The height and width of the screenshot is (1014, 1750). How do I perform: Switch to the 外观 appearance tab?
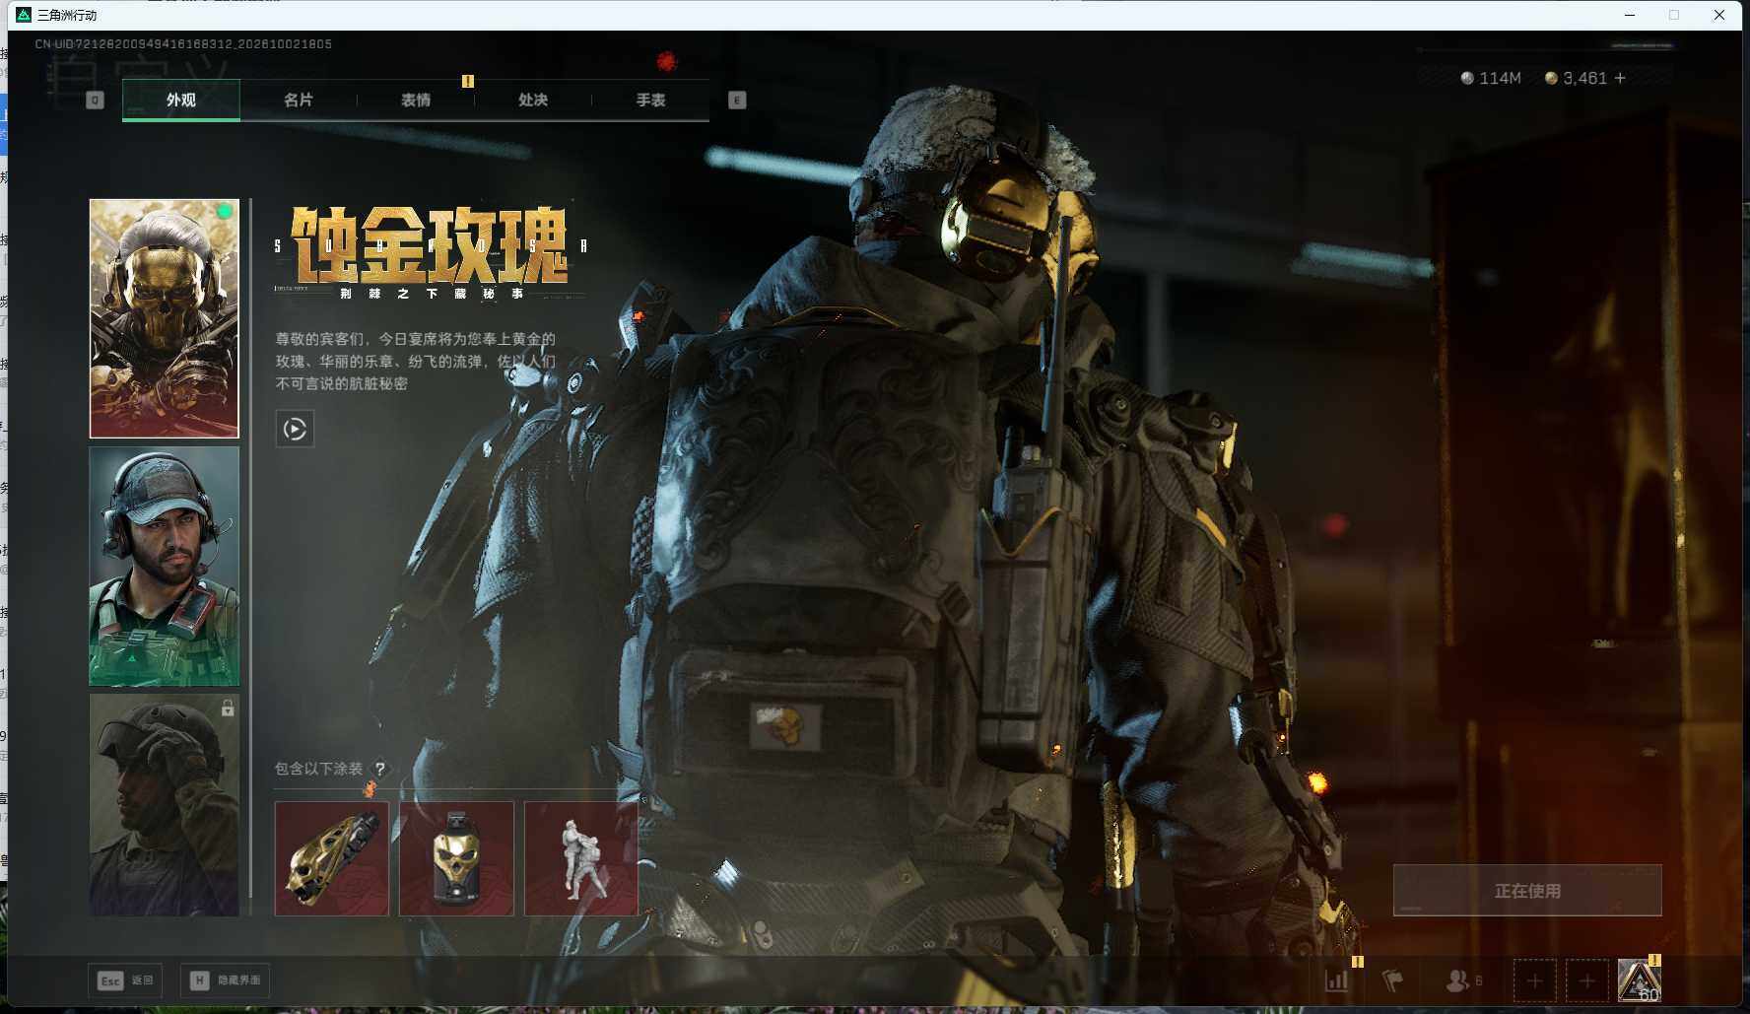click(x=180, y=100)
